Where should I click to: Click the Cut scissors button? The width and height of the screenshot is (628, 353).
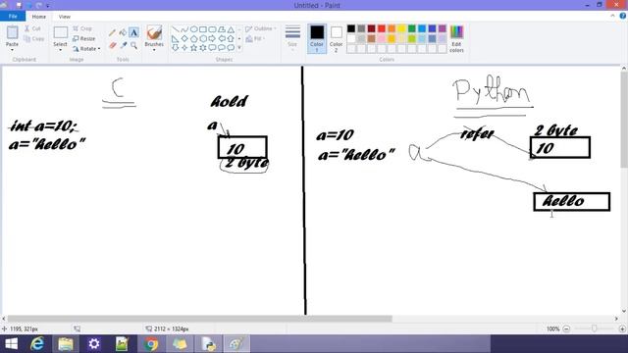(32, 28)
